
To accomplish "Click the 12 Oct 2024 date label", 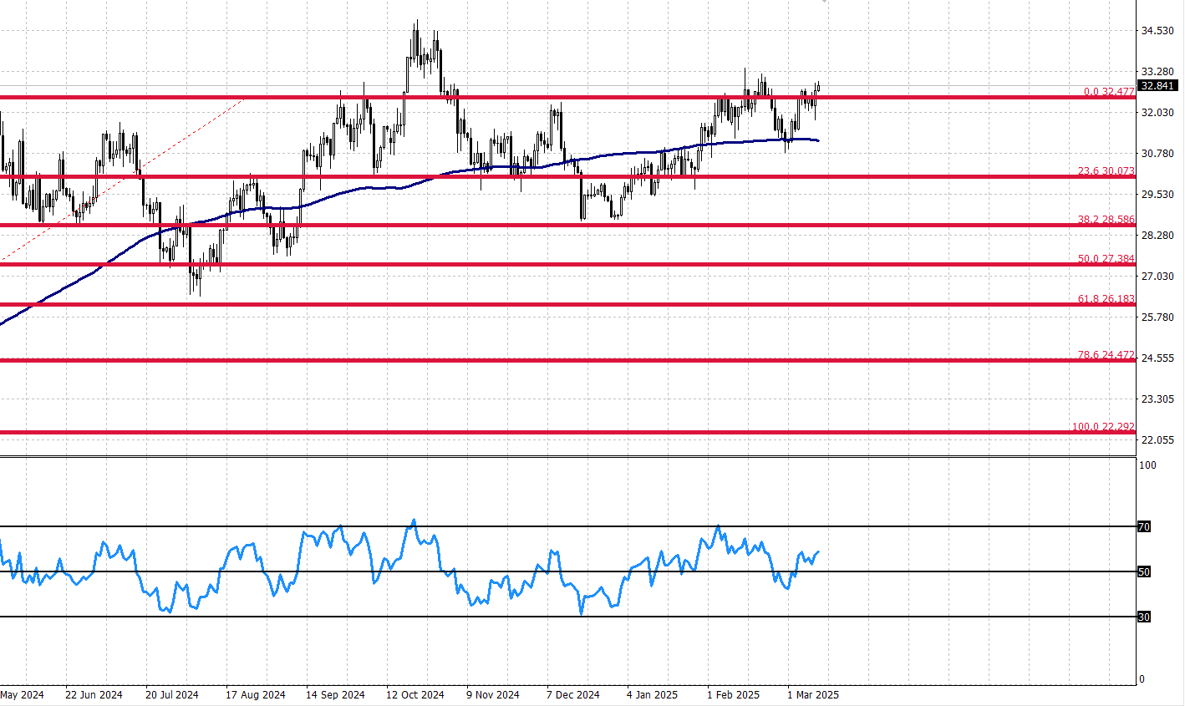I will point(414,695).
